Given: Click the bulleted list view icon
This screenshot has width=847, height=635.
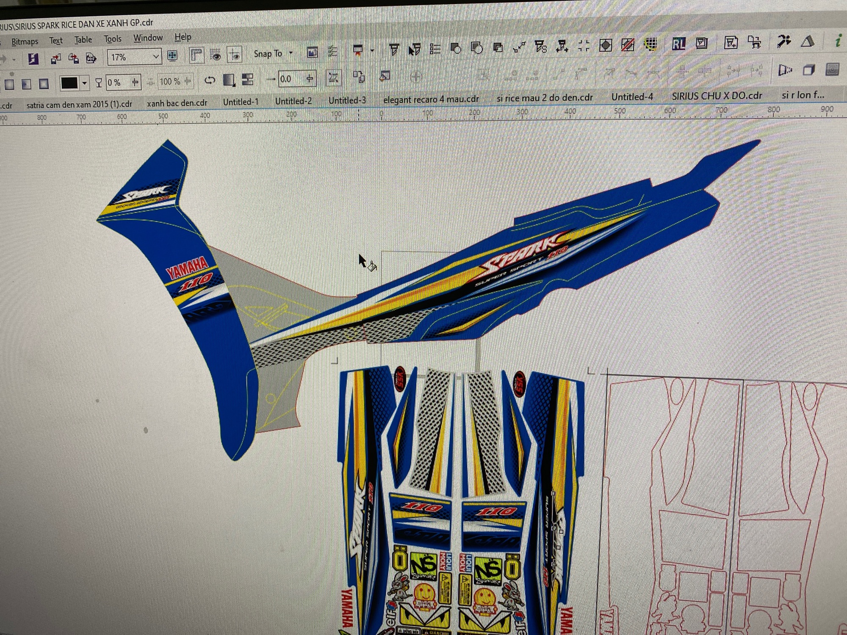Looking at the screenshot, I should [x=435, y=49].
